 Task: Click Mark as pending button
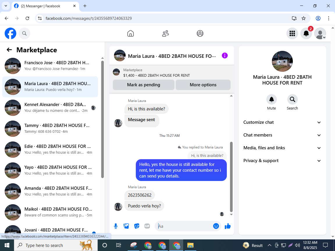coord(144,85)
